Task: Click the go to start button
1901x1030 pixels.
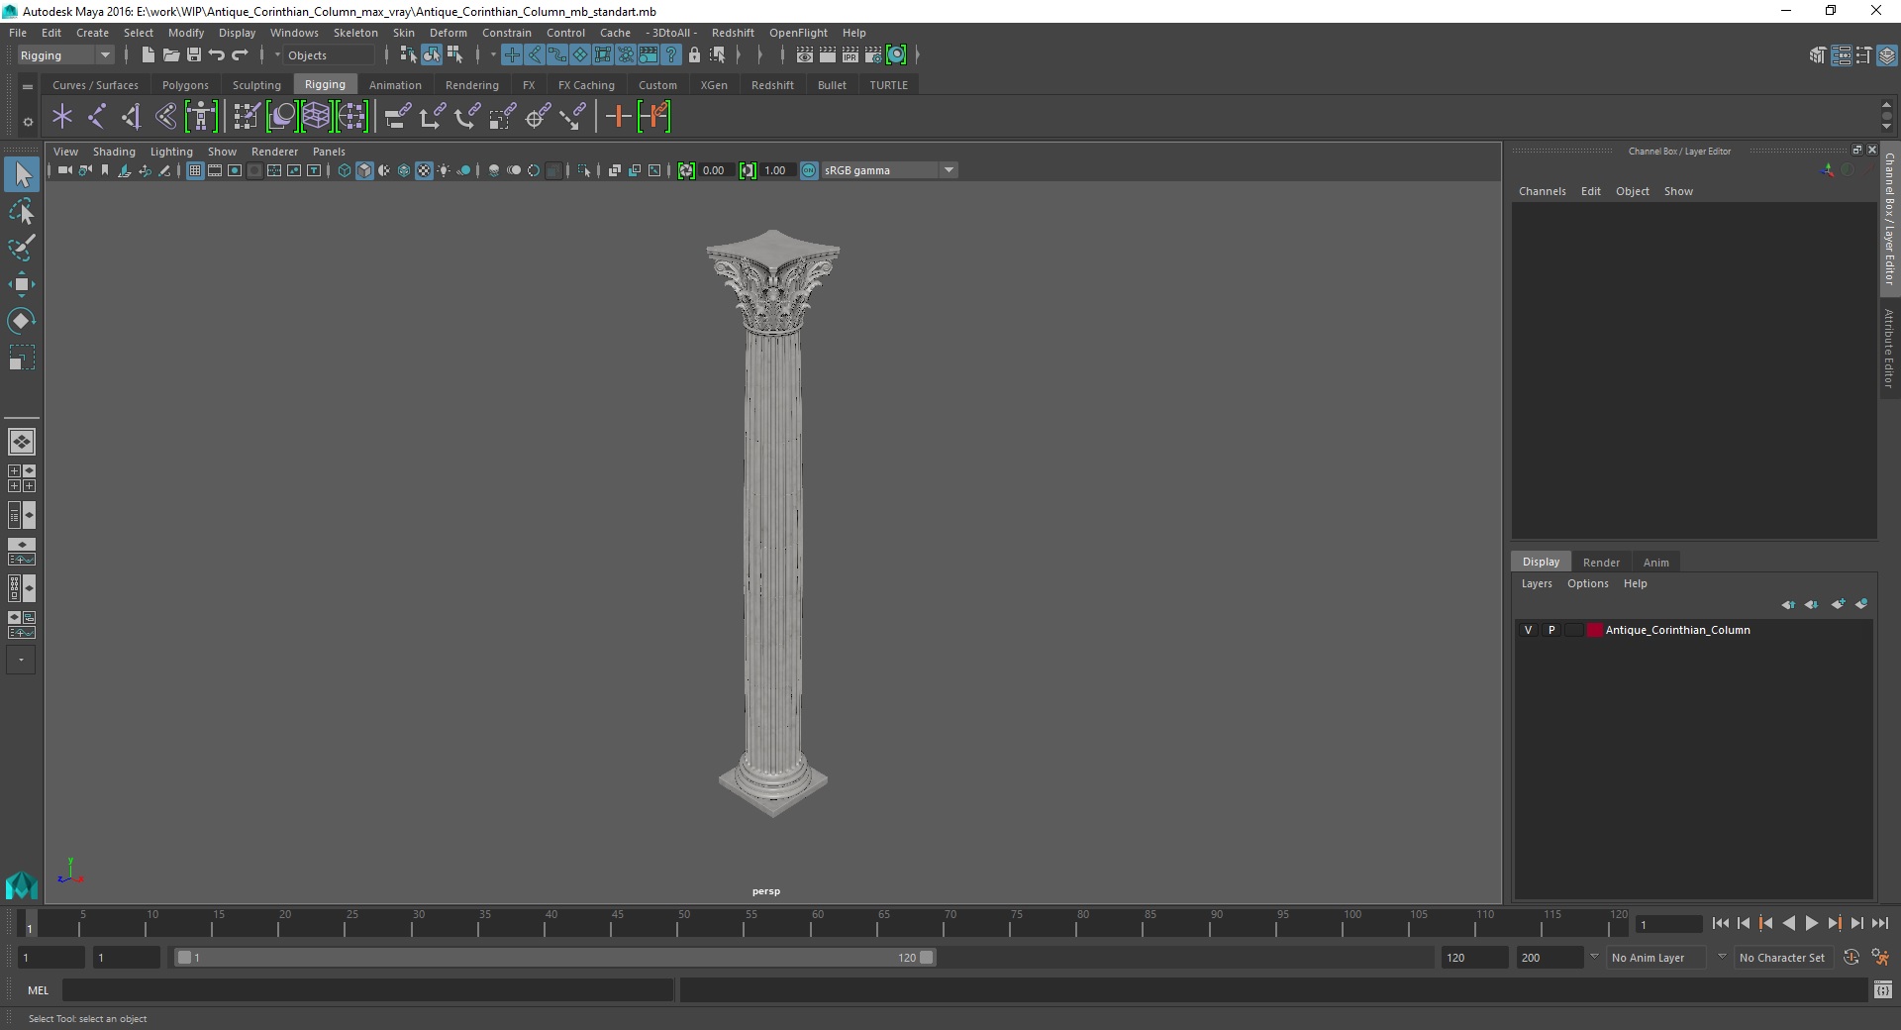Action: point(1720,923)
